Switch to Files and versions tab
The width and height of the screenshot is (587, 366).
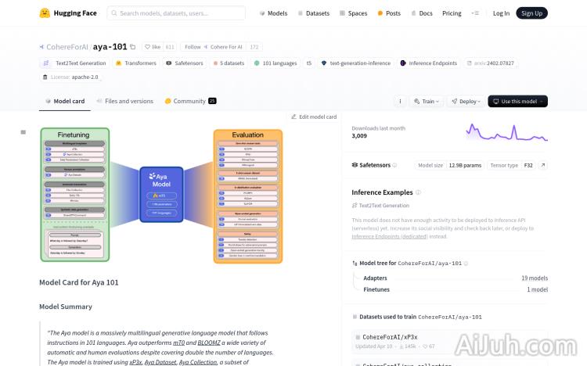124,101
